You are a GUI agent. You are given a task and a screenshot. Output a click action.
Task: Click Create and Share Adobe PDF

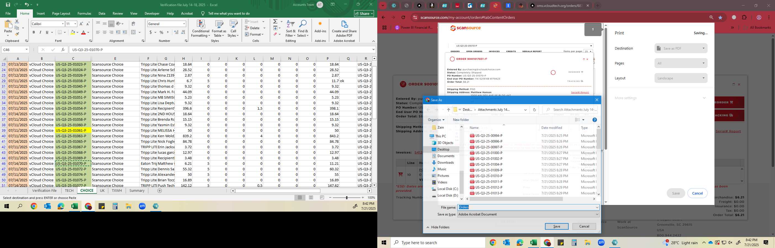(x=344, y=29)
